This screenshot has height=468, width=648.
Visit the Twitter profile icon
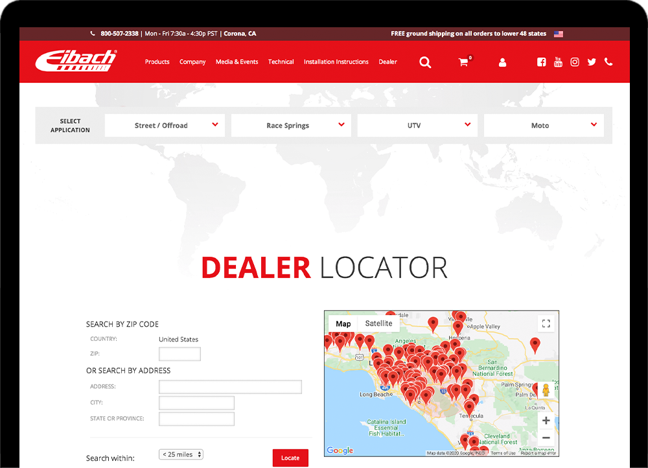592,62
